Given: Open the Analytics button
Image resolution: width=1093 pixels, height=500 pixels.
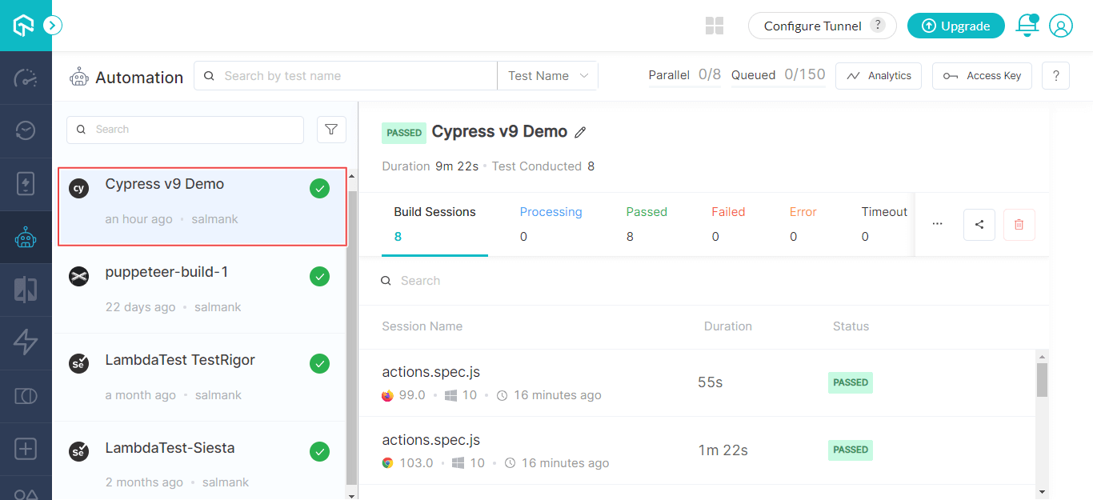Looking at the screenshot, I should coord(879,76).
